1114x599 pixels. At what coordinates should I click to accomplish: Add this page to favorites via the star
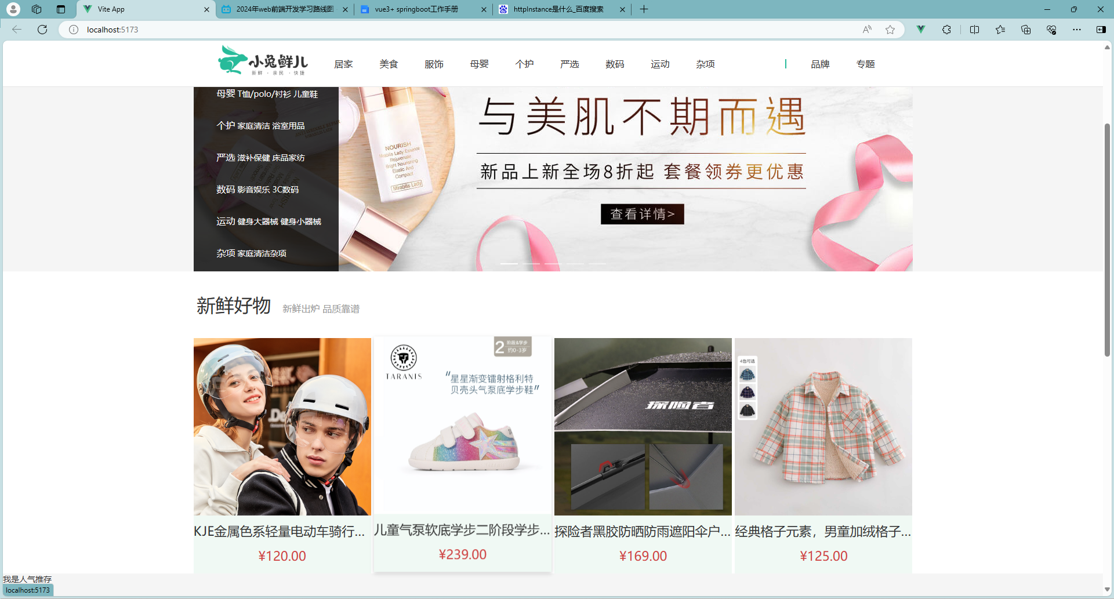[891, 30]
